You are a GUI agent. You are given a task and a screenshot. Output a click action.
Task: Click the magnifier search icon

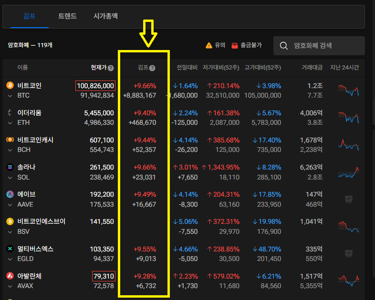(x=284, y=46)
